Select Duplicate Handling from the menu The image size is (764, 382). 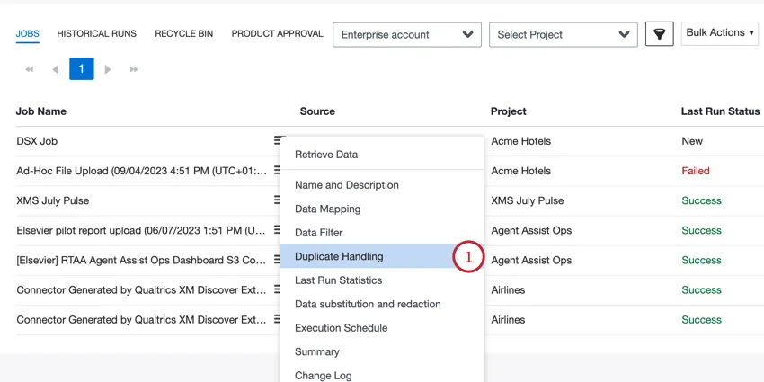click(339, 256)
